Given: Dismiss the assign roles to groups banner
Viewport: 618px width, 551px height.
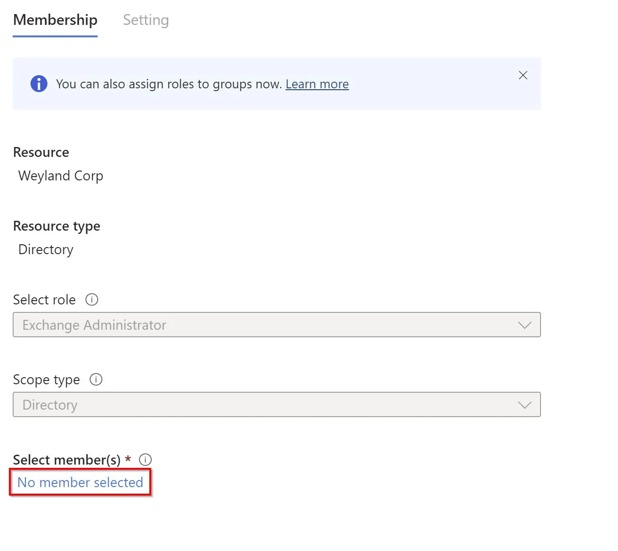Looking at the screenshot, I should (523, 75).
